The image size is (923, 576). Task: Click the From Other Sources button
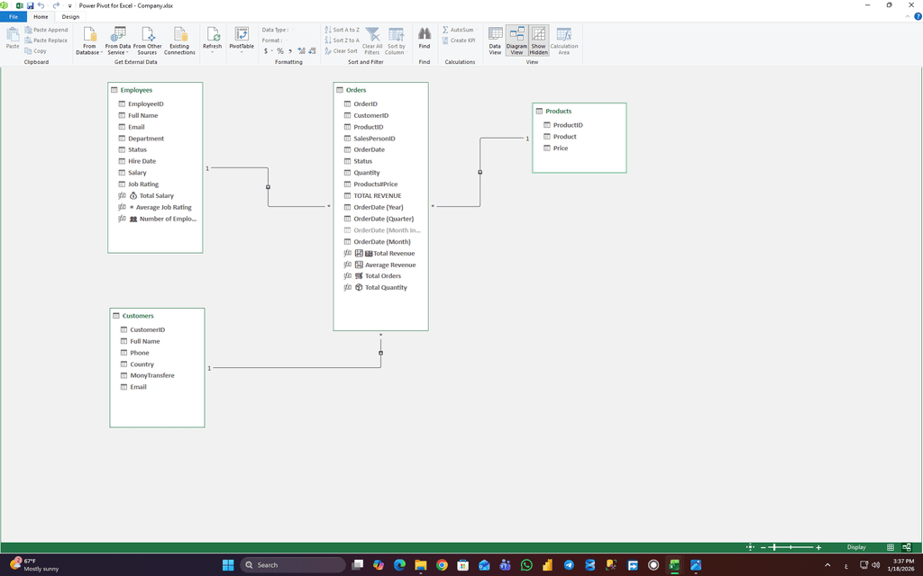(x=148, y=40)
